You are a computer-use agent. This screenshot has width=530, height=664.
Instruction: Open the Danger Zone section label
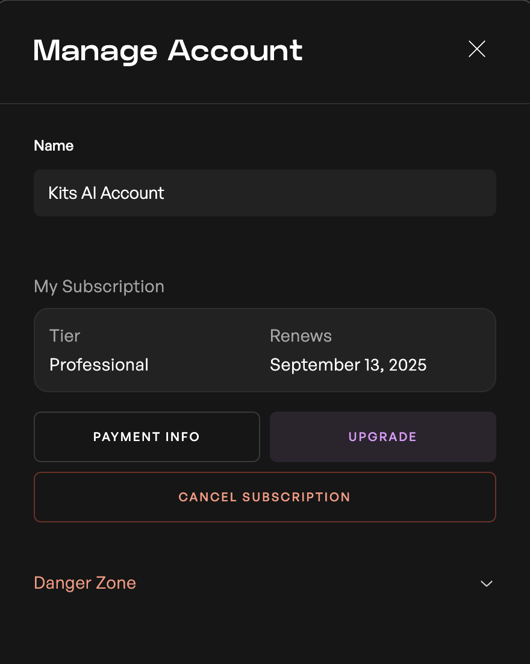pyautogui.click(x=85, y=583)
